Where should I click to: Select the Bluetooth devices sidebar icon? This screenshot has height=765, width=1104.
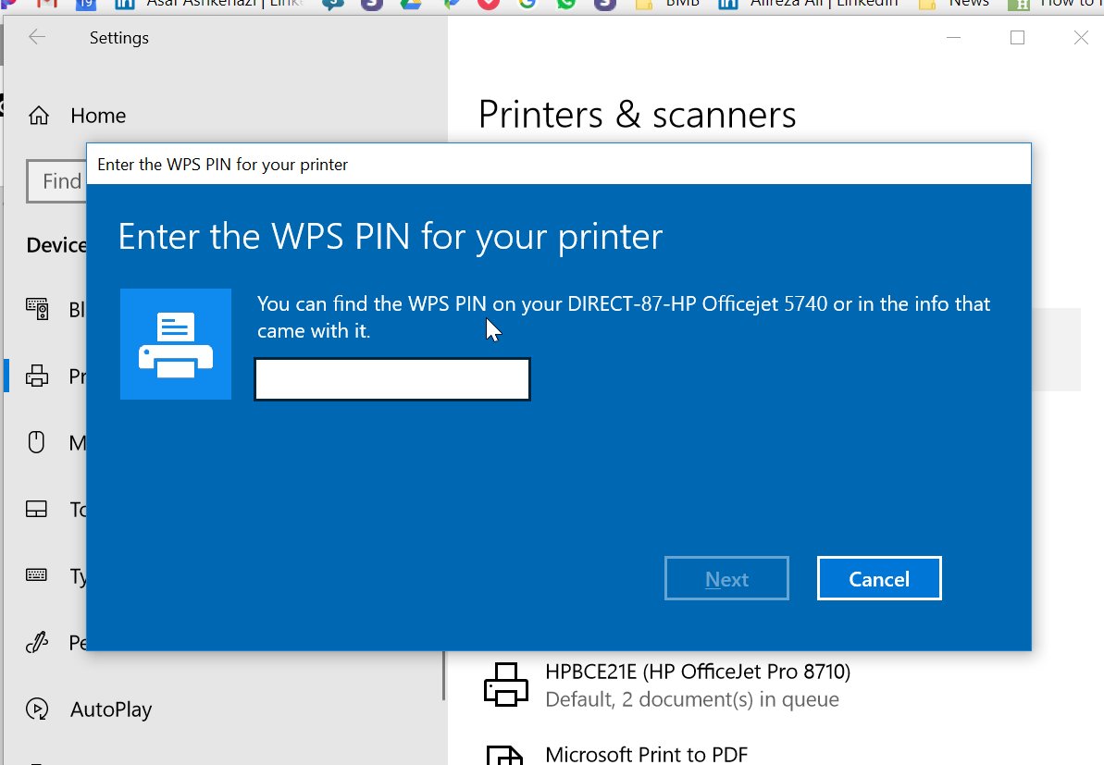pyautogui.click(x=37, y=309)
